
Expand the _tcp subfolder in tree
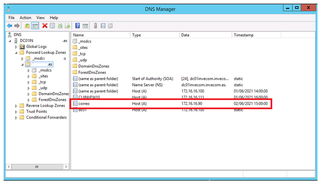click(x=29, y=82)
